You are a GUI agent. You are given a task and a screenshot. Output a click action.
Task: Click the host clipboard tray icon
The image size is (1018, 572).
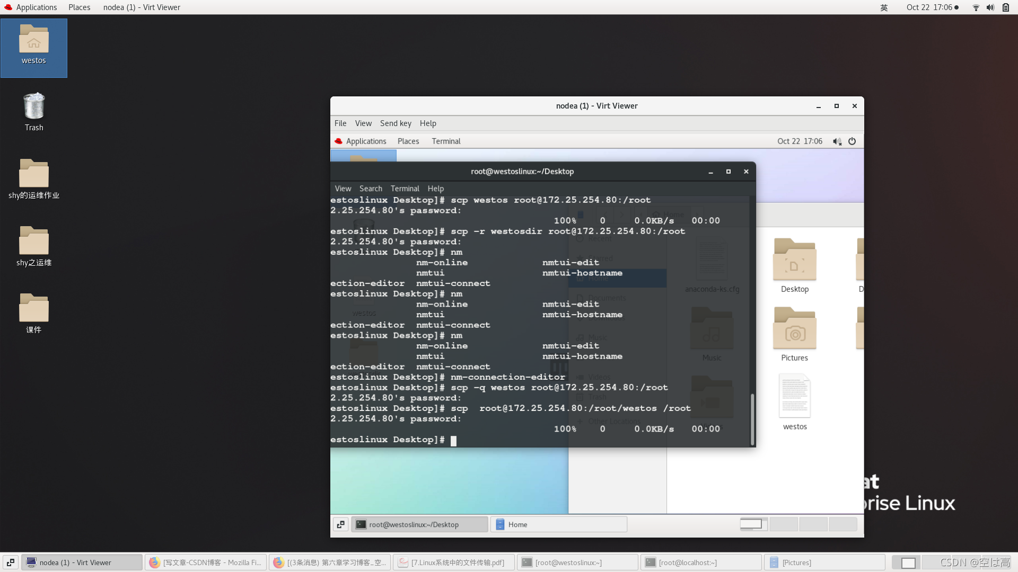pos(1006,7)
